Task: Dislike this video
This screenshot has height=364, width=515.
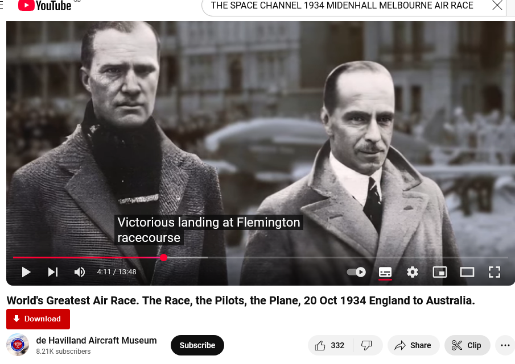Action: pos(366,345)
